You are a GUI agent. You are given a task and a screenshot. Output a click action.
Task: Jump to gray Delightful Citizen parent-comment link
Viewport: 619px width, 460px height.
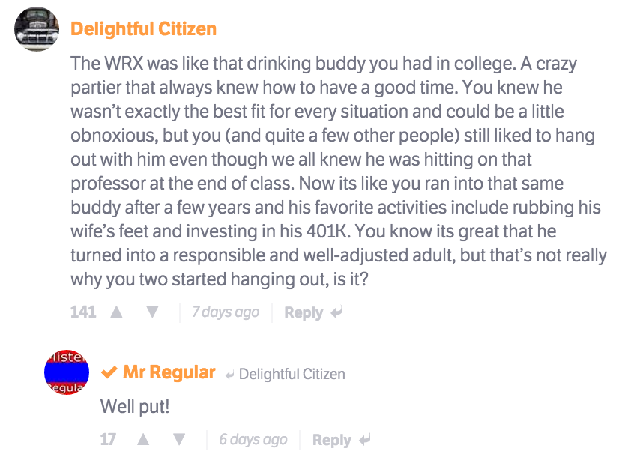coord(292,374)
